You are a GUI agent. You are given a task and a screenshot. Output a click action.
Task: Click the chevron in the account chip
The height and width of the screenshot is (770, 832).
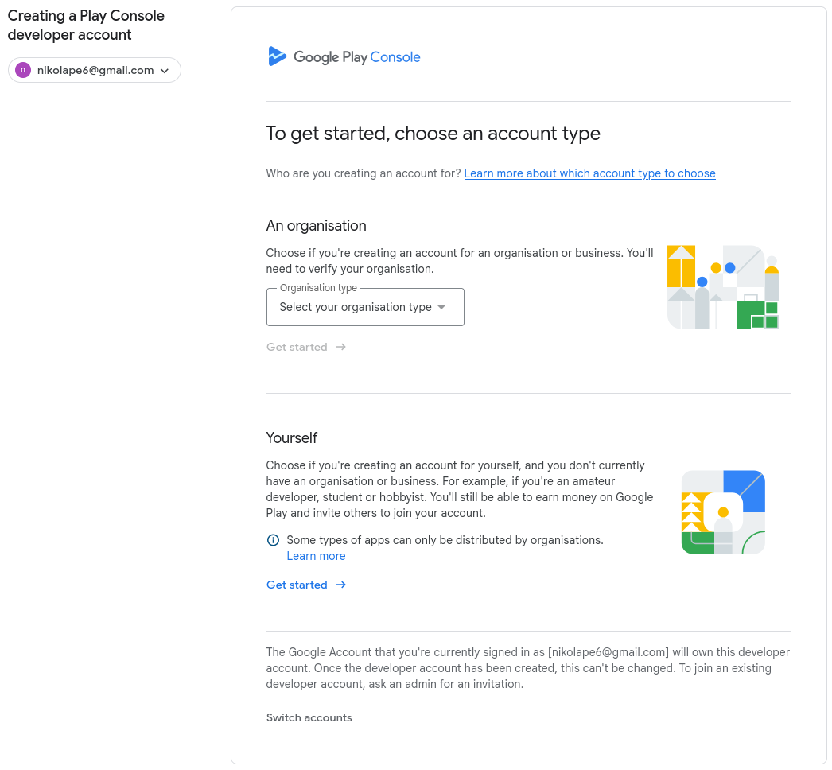click(x=165, y=71)
